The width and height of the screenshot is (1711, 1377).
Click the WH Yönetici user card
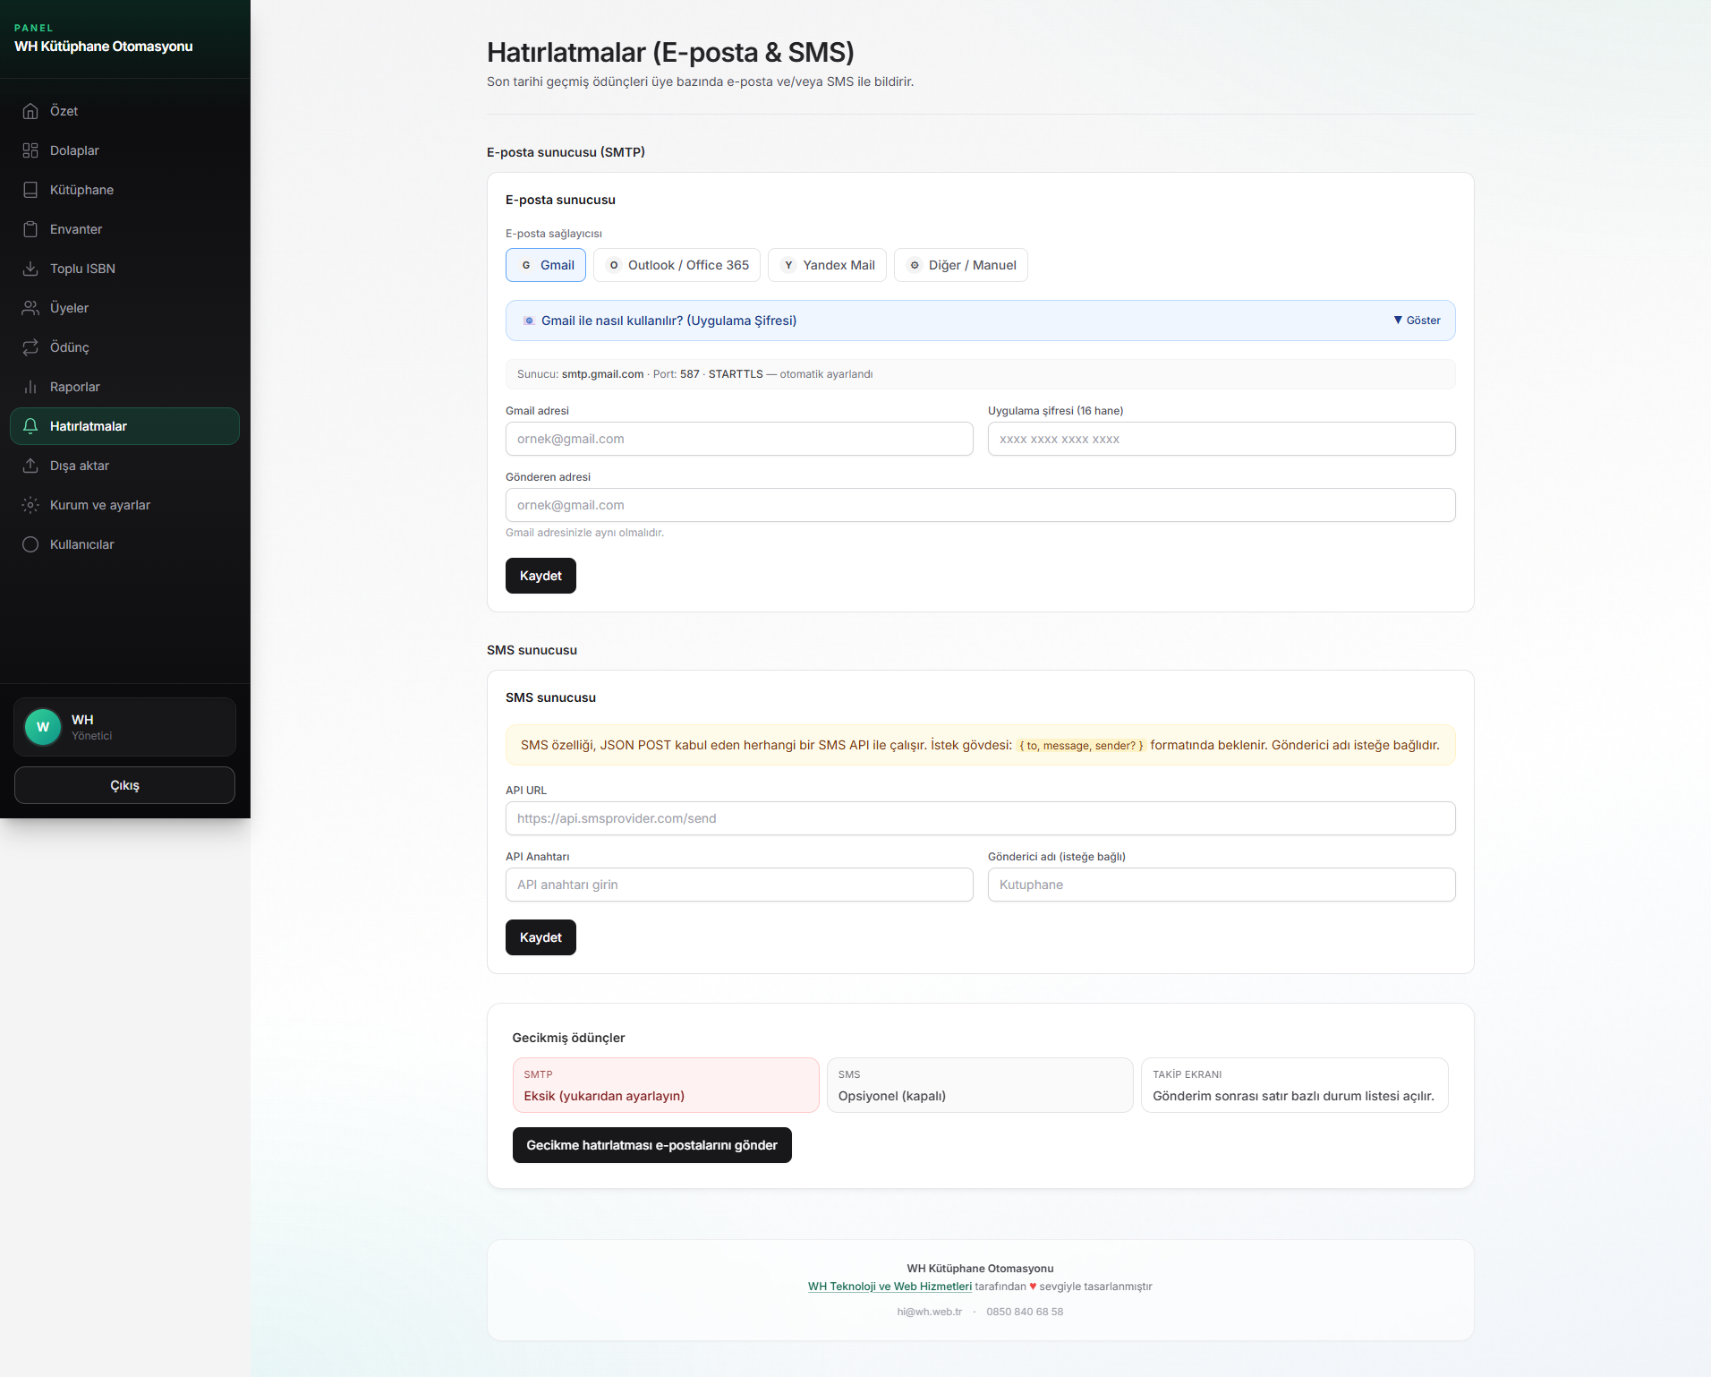[x=124, y=727]
